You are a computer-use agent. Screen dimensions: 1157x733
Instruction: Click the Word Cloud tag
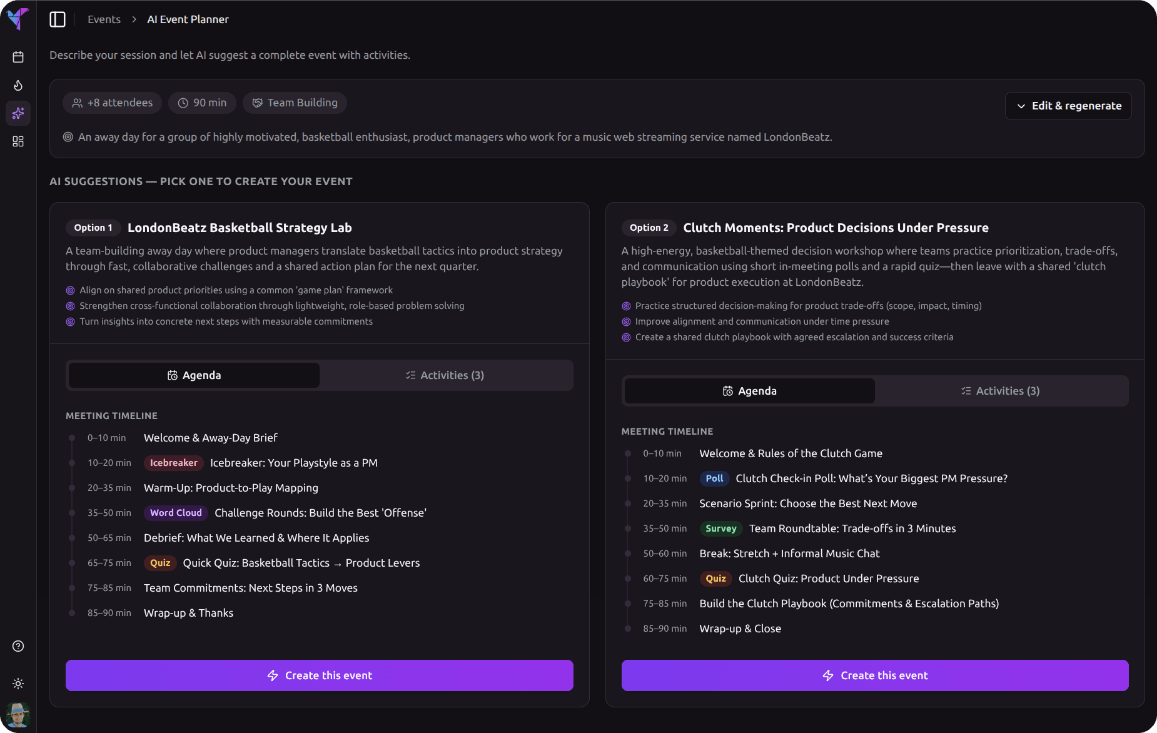pos(176,513)
